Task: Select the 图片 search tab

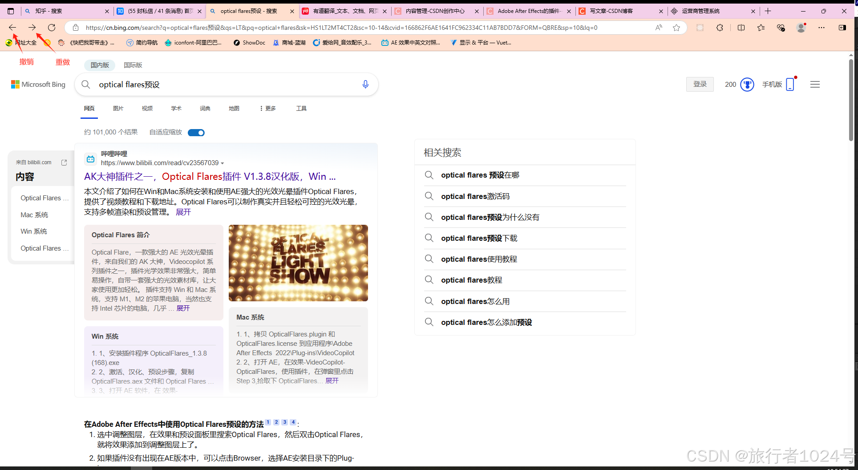Action: click(118, 109)
